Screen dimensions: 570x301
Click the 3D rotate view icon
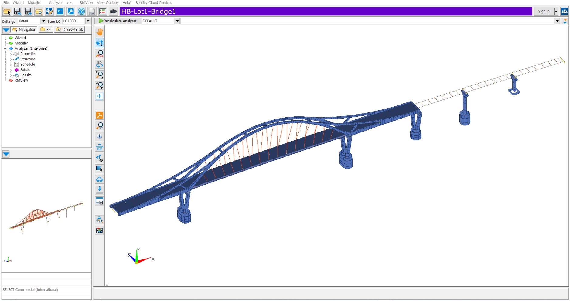(x=99, y=64)
